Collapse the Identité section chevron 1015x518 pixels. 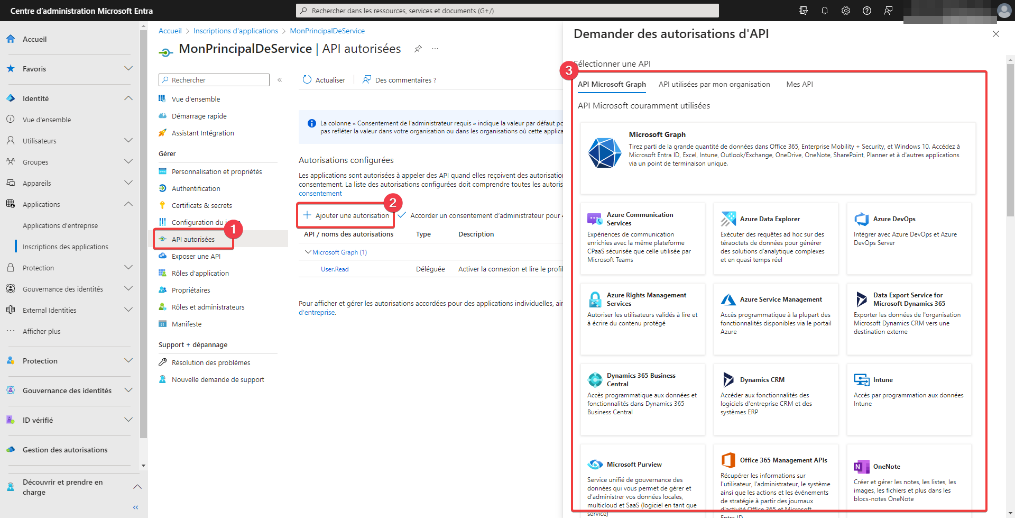(128, 98)
